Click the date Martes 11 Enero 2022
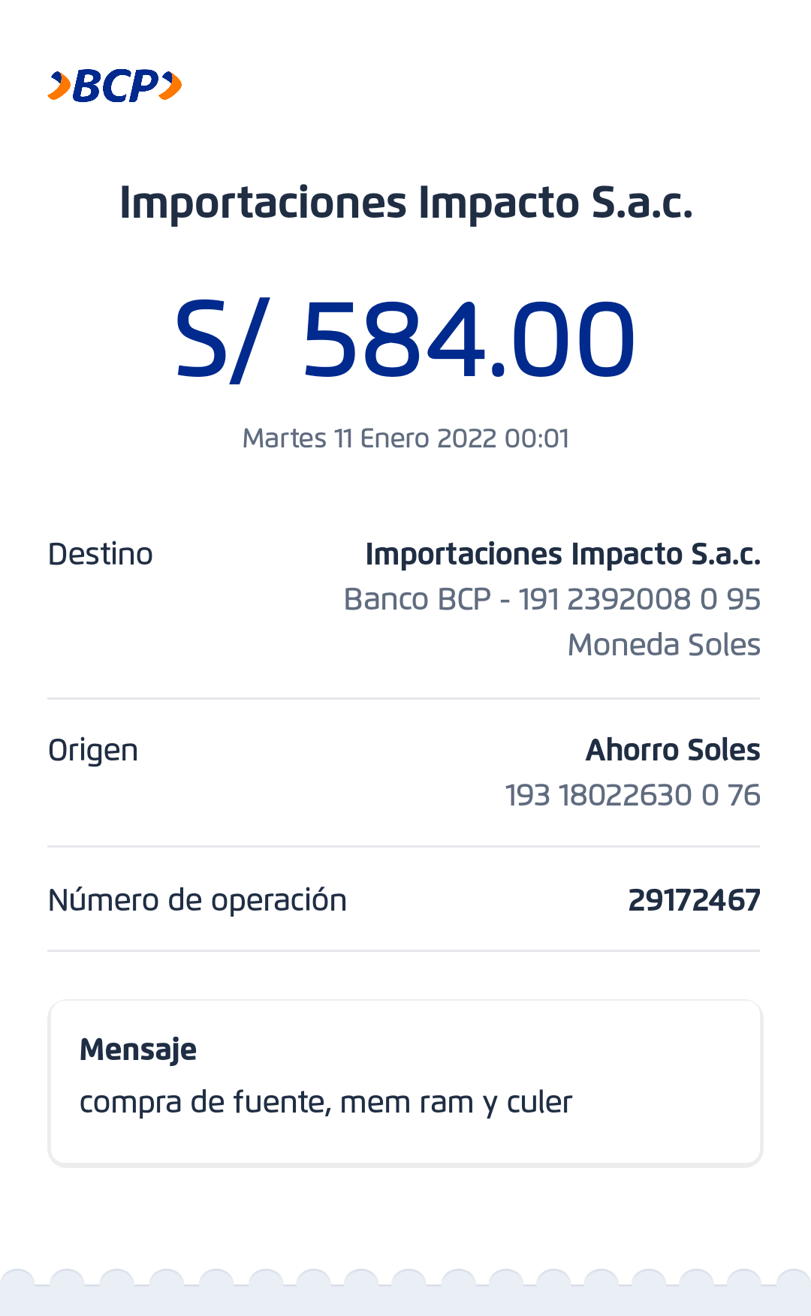 pos(405,438)
